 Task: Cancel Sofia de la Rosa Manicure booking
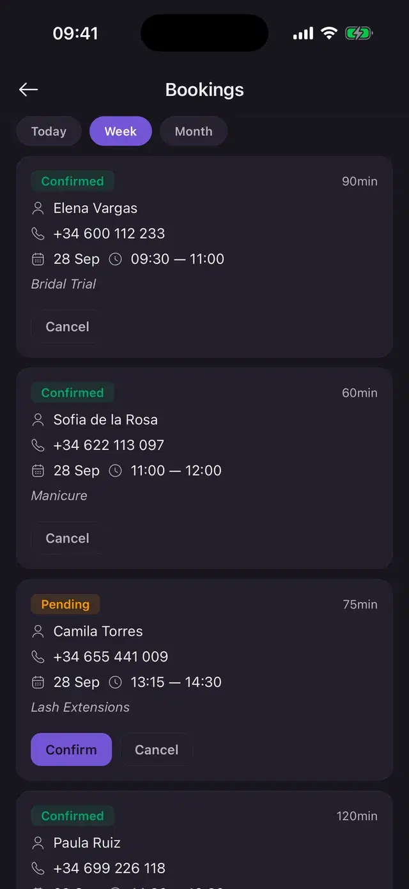(67, 538)
